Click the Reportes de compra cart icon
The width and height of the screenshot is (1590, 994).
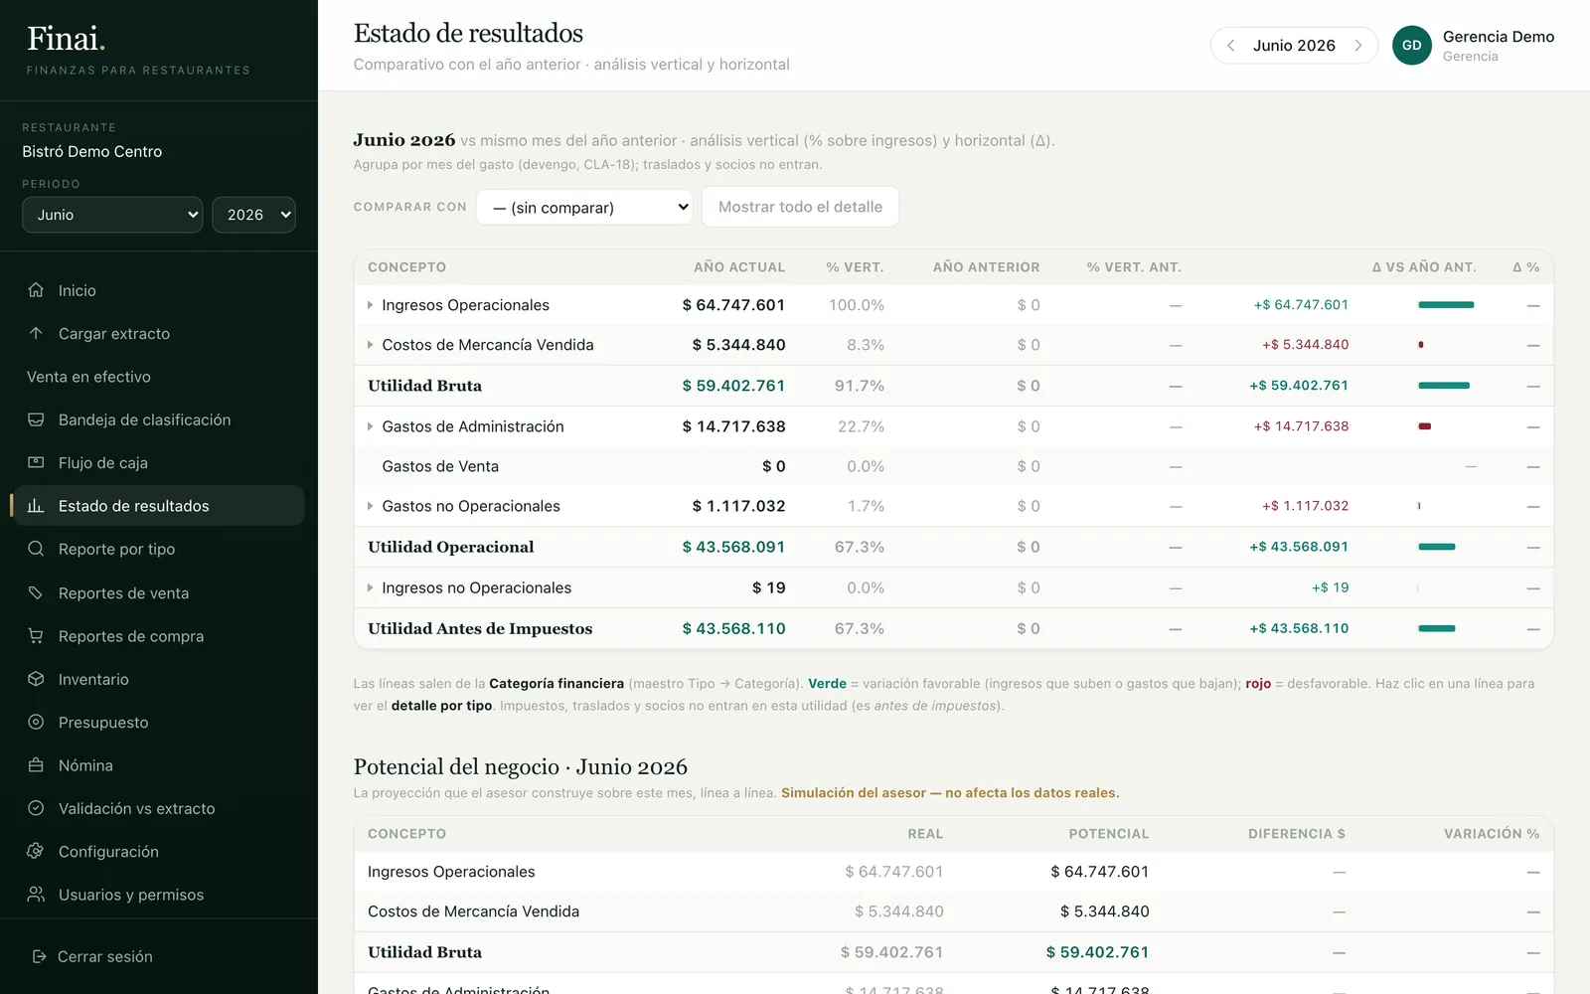tap(36, 635)
